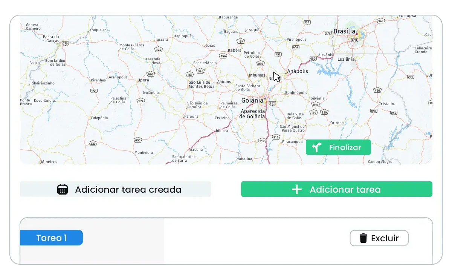Click the route fork icon in Finalizar
Screen dimensions: 452x279
point(316,147)
